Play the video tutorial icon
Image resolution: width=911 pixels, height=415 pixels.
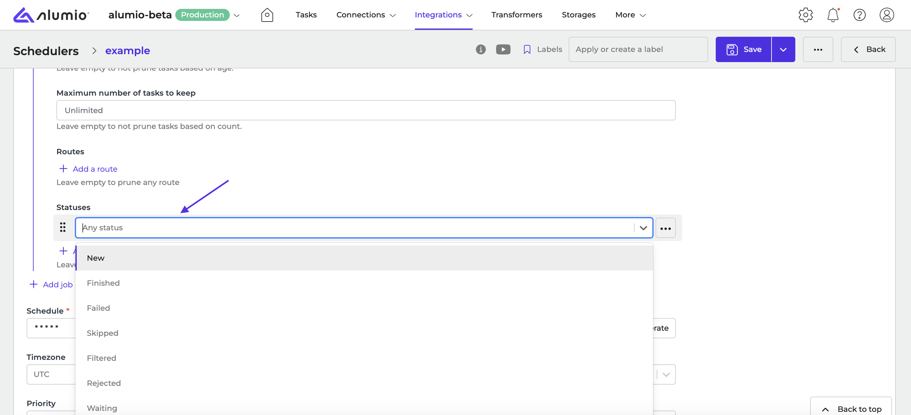503,49
